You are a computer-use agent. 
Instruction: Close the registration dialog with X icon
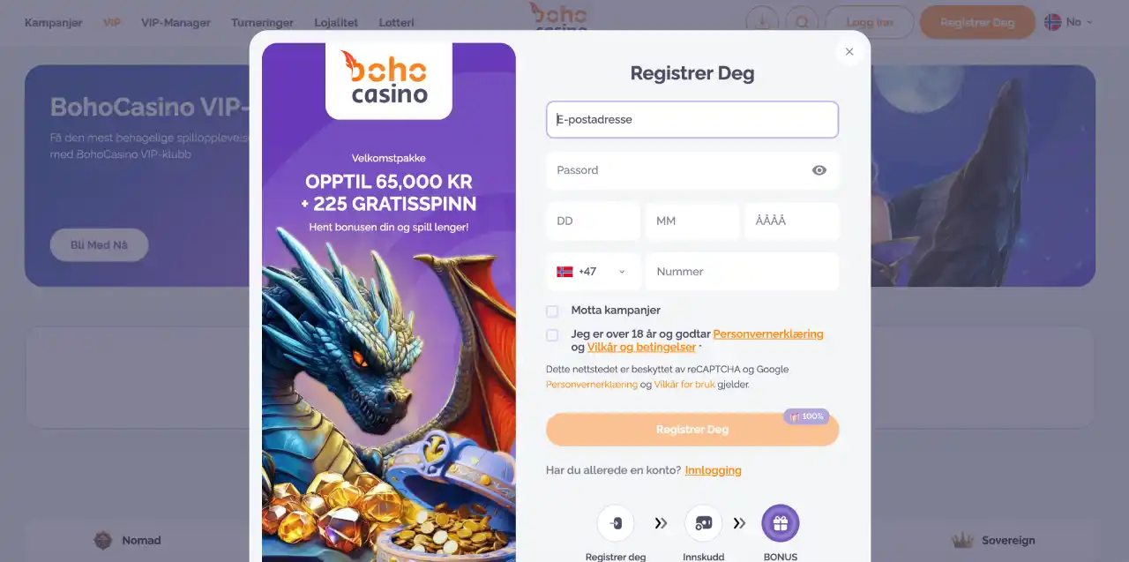pyautogui.click(x=849, y=52)
